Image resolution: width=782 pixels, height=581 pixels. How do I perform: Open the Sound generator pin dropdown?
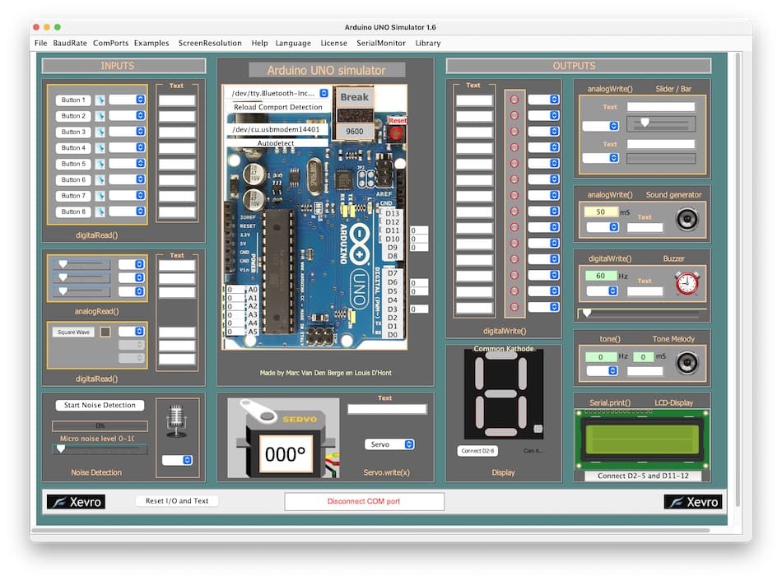pyautogui.click(x=603, y=227)
